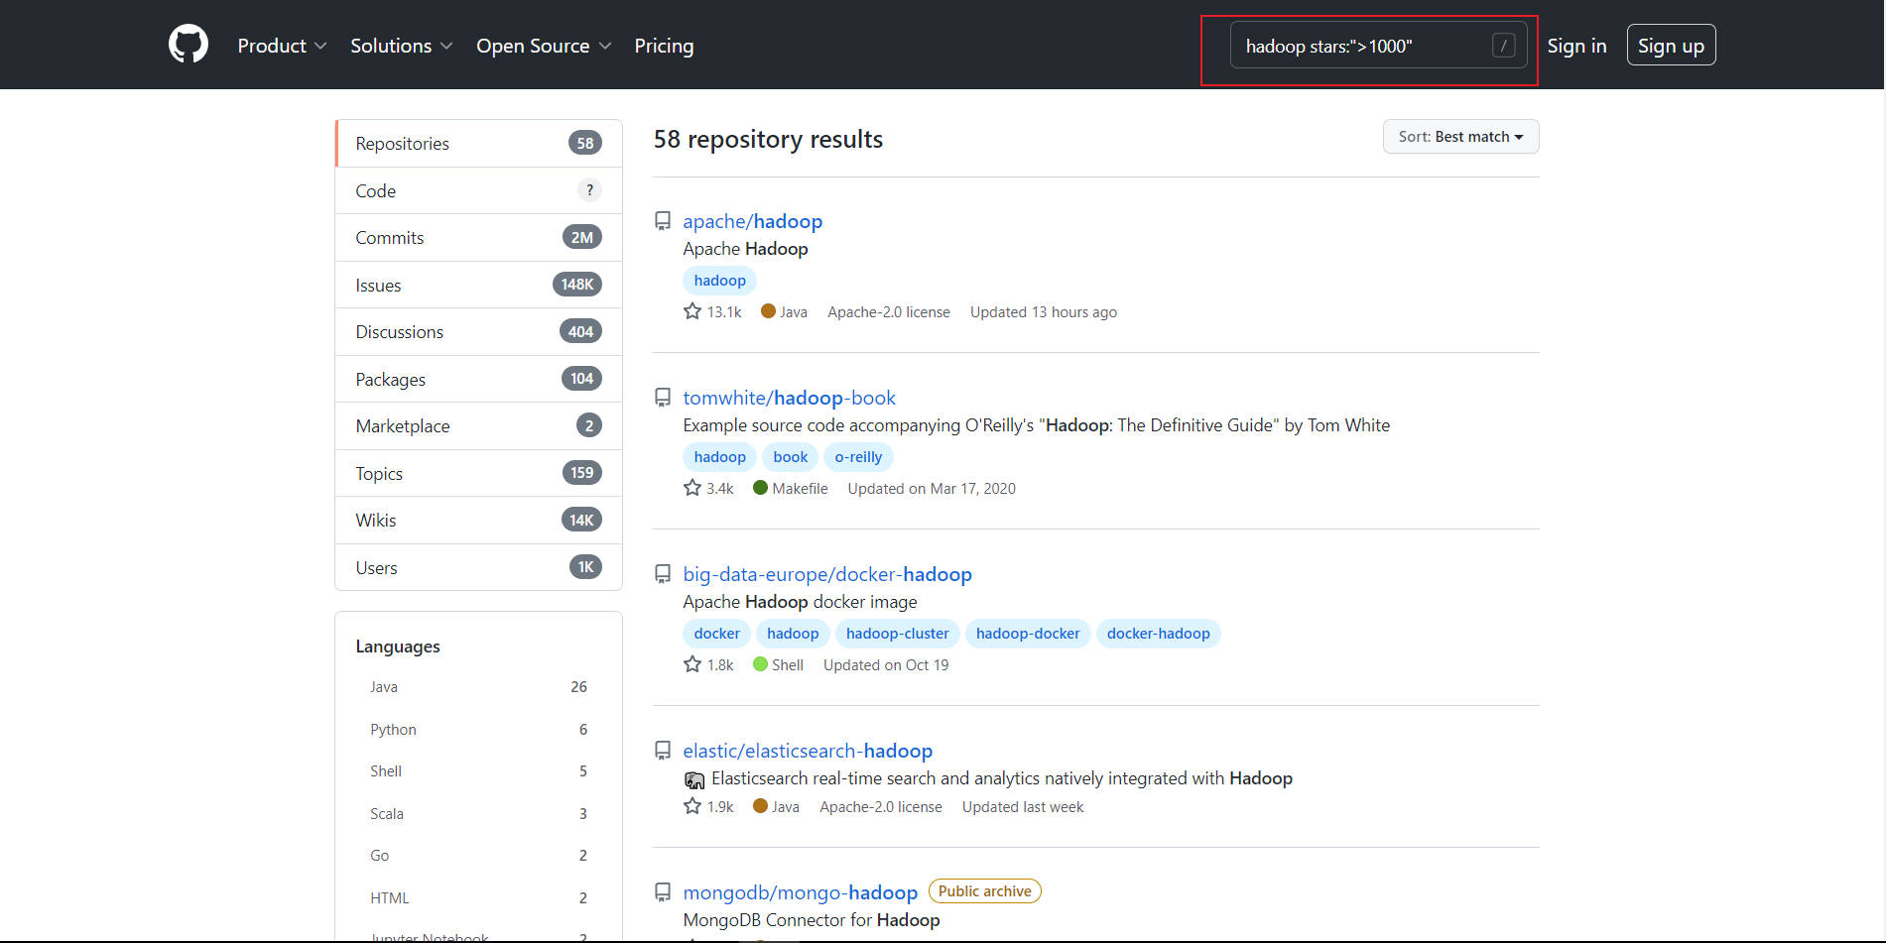Select Repositories in results sidebar
The image size is (1886, 943).
pyautogui.click(x=478, y=144)
